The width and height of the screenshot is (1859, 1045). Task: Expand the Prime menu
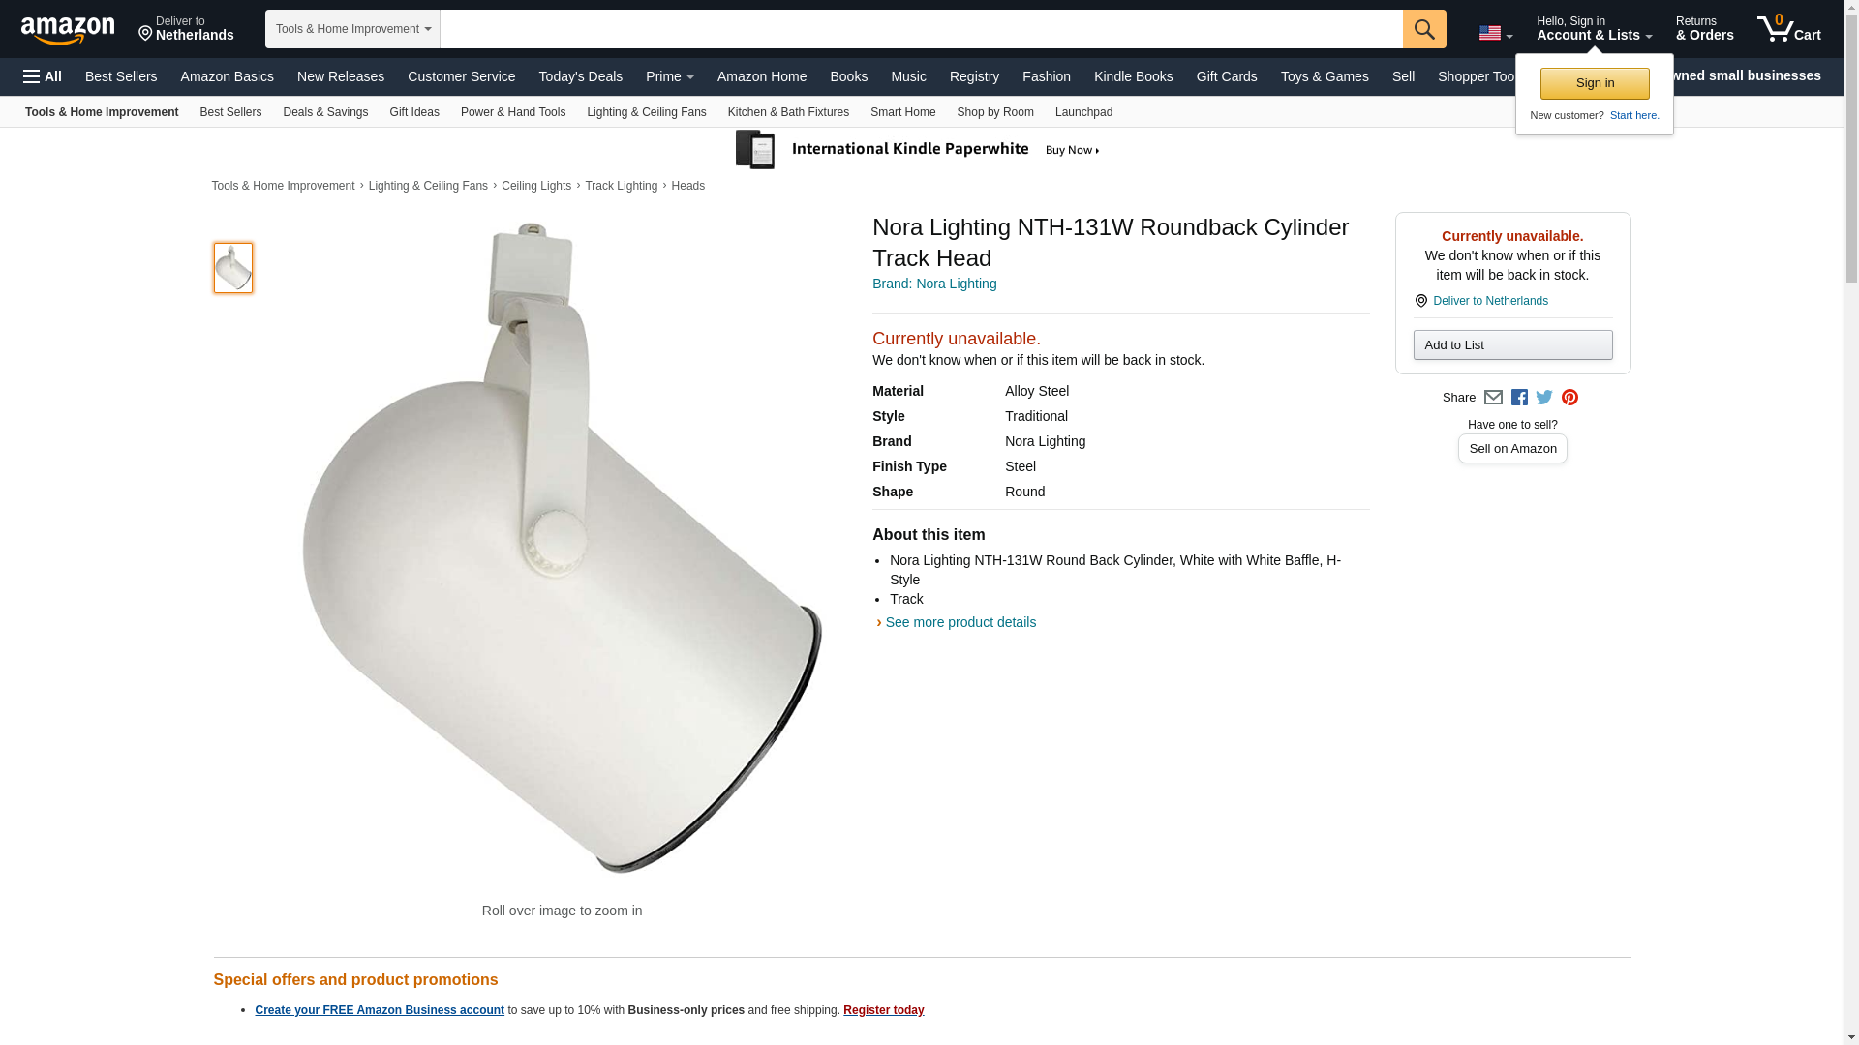(669, 76)
